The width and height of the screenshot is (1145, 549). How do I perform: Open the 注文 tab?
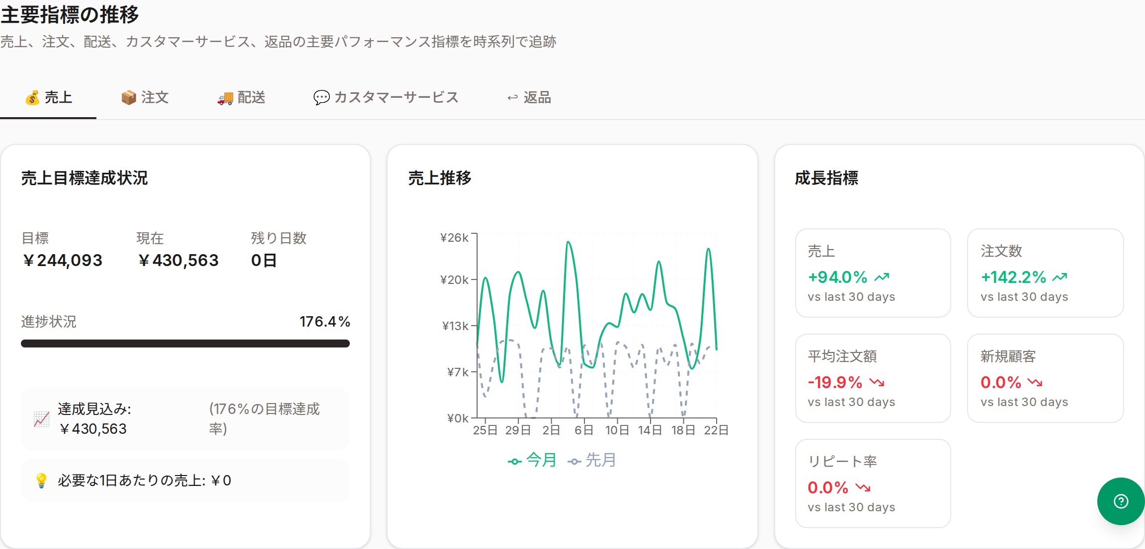tap(145, 97)
